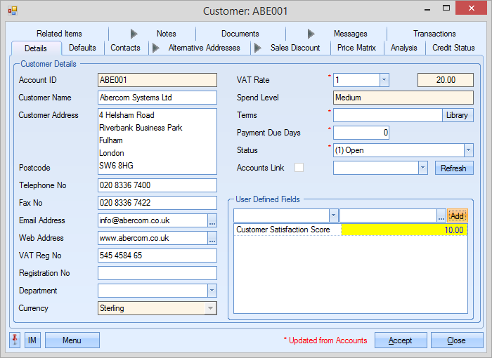The width and height of the screenshot is (492, 358).
Task: Click the pin icon at bottom left
Action: (15, 340)
